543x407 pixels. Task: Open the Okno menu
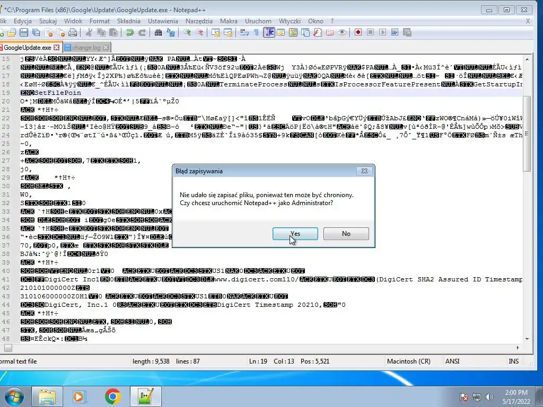pos(316,21)
